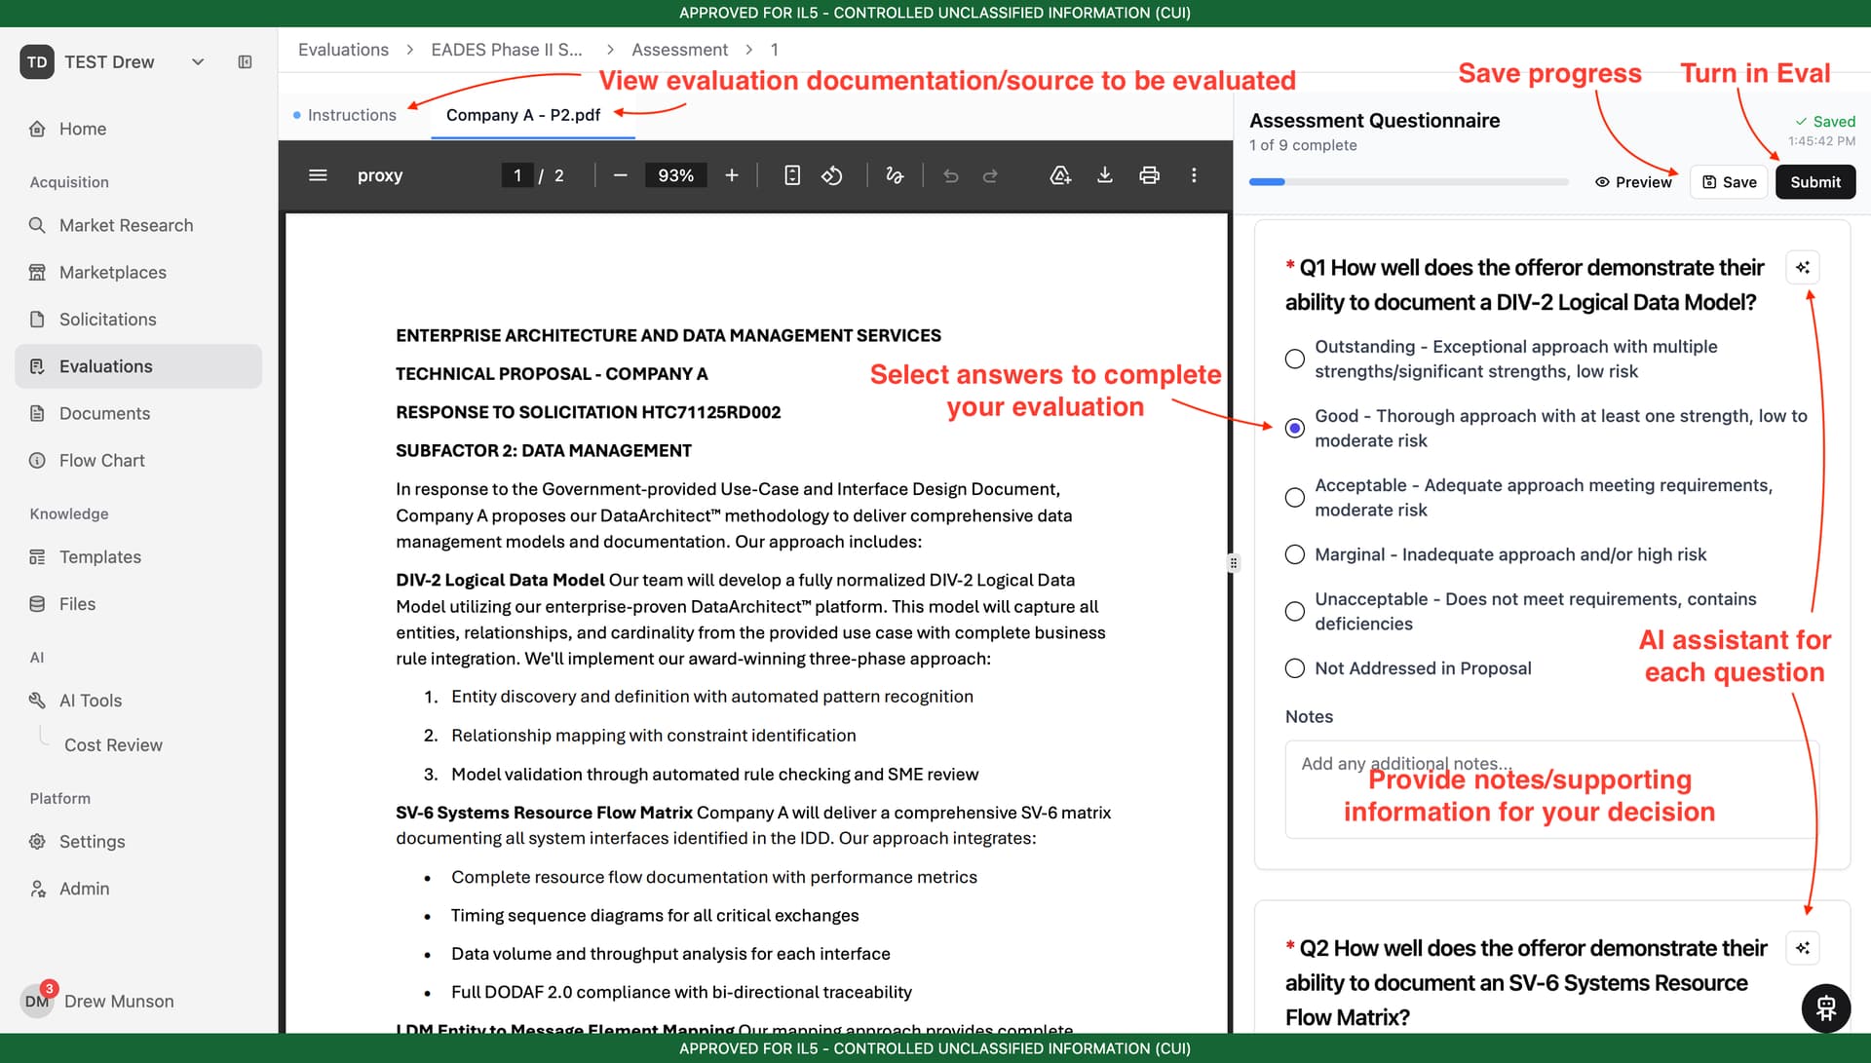Image resolution: width=1871 pixels, height=1063 pixels.
Task: Expand the TEST Drew workspace dropdown
Action: tap(198, 62)
